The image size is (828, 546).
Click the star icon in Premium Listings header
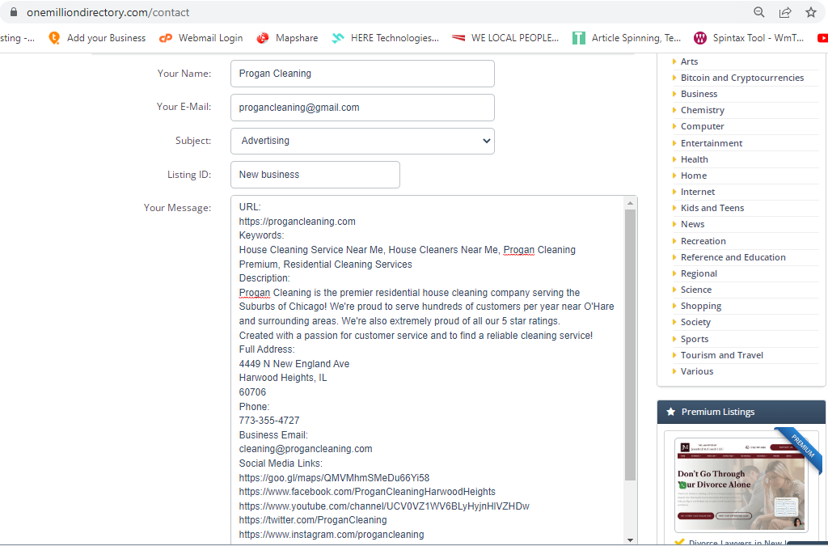coord(670,412)
